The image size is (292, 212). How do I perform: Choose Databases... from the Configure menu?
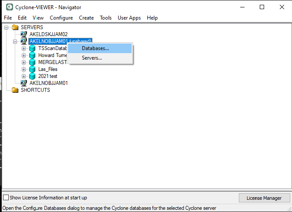tap(95, 48)
